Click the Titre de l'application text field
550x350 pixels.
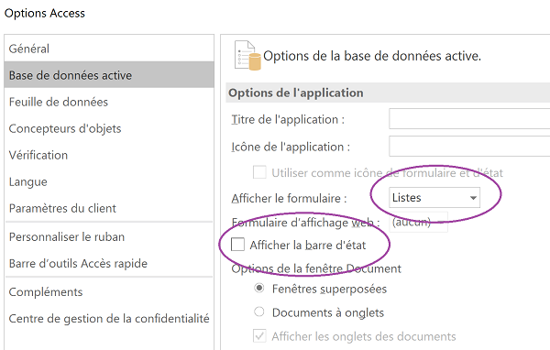point(469,119)
